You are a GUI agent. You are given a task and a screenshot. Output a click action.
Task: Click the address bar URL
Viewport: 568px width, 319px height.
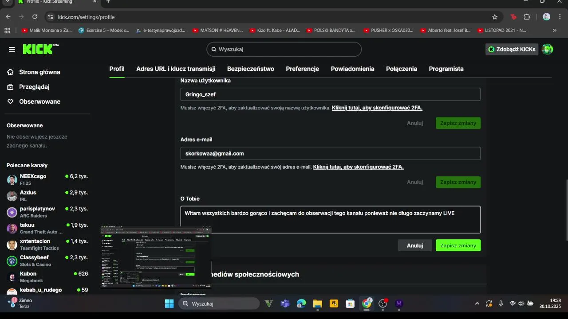coord(86,17)
